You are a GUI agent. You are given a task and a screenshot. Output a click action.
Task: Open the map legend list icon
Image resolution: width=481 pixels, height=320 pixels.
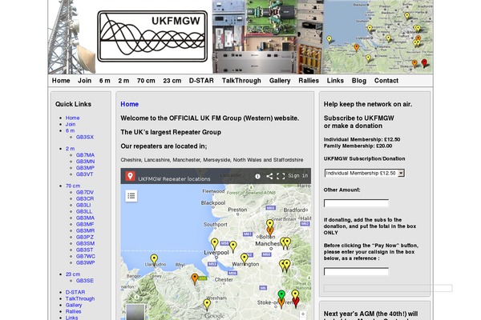click(131, 196)
